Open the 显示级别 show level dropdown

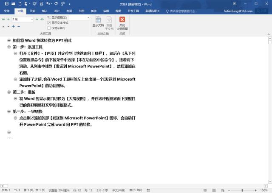88,18
